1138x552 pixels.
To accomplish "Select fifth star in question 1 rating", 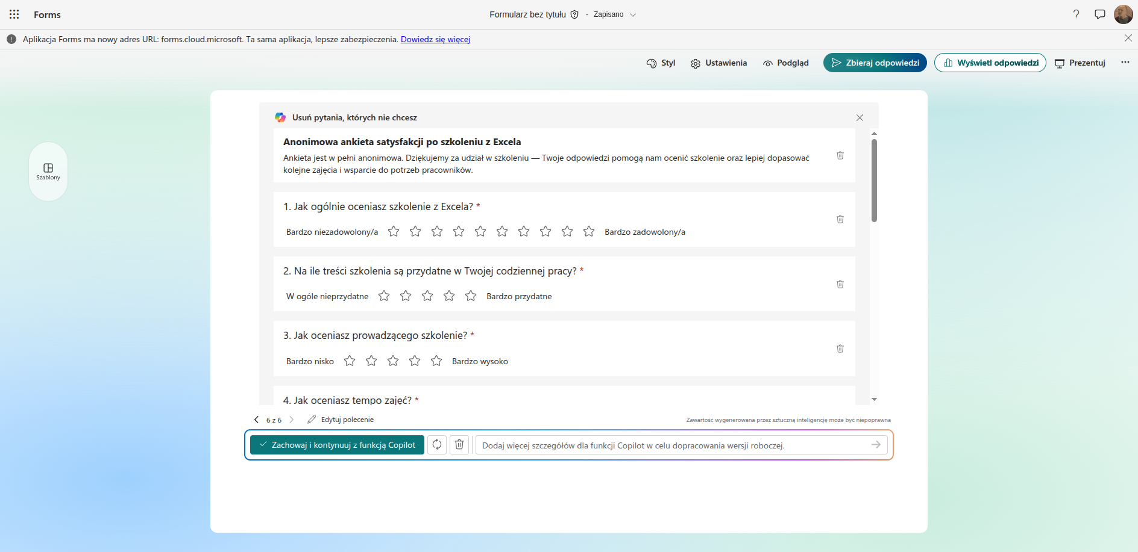I will pos(480,231).
